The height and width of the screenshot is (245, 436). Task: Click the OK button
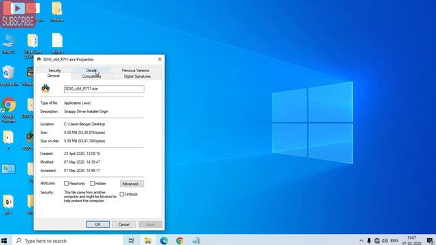97,224
